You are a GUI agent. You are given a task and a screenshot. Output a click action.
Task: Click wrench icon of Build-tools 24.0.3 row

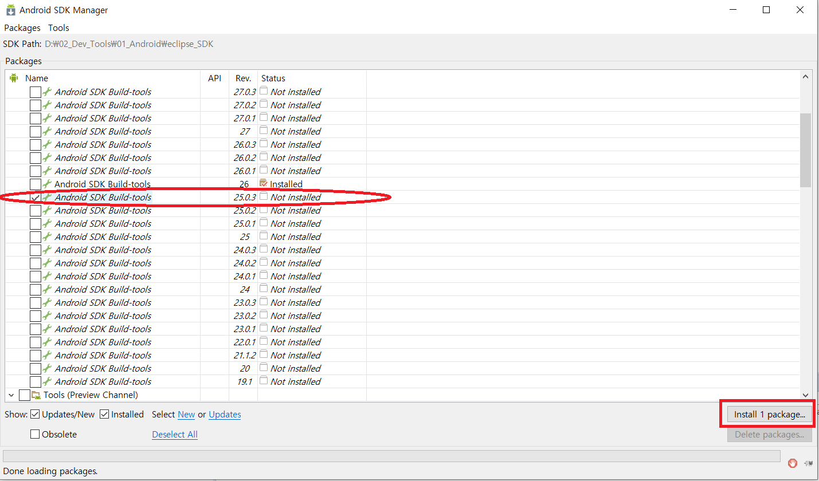(x=47, y=250)
